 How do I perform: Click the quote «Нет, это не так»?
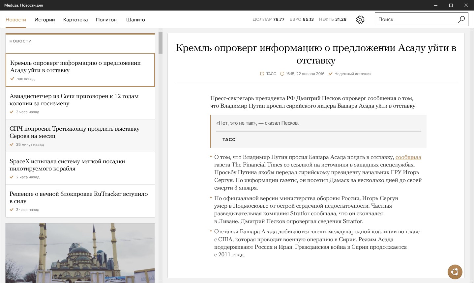pos(258,123)
